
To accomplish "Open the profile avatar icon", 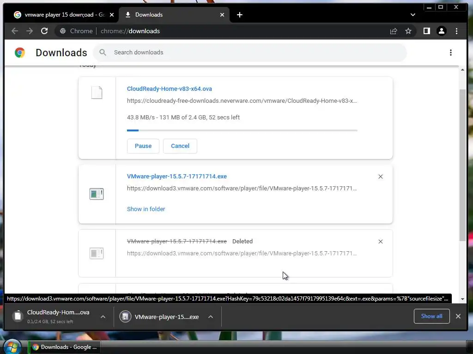I will (x=441, y=31).
